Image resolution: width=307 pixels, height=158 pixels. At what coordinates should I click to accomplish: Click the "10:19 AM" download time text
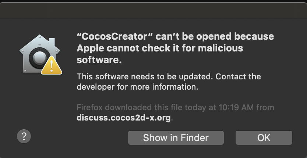(236, 107)
